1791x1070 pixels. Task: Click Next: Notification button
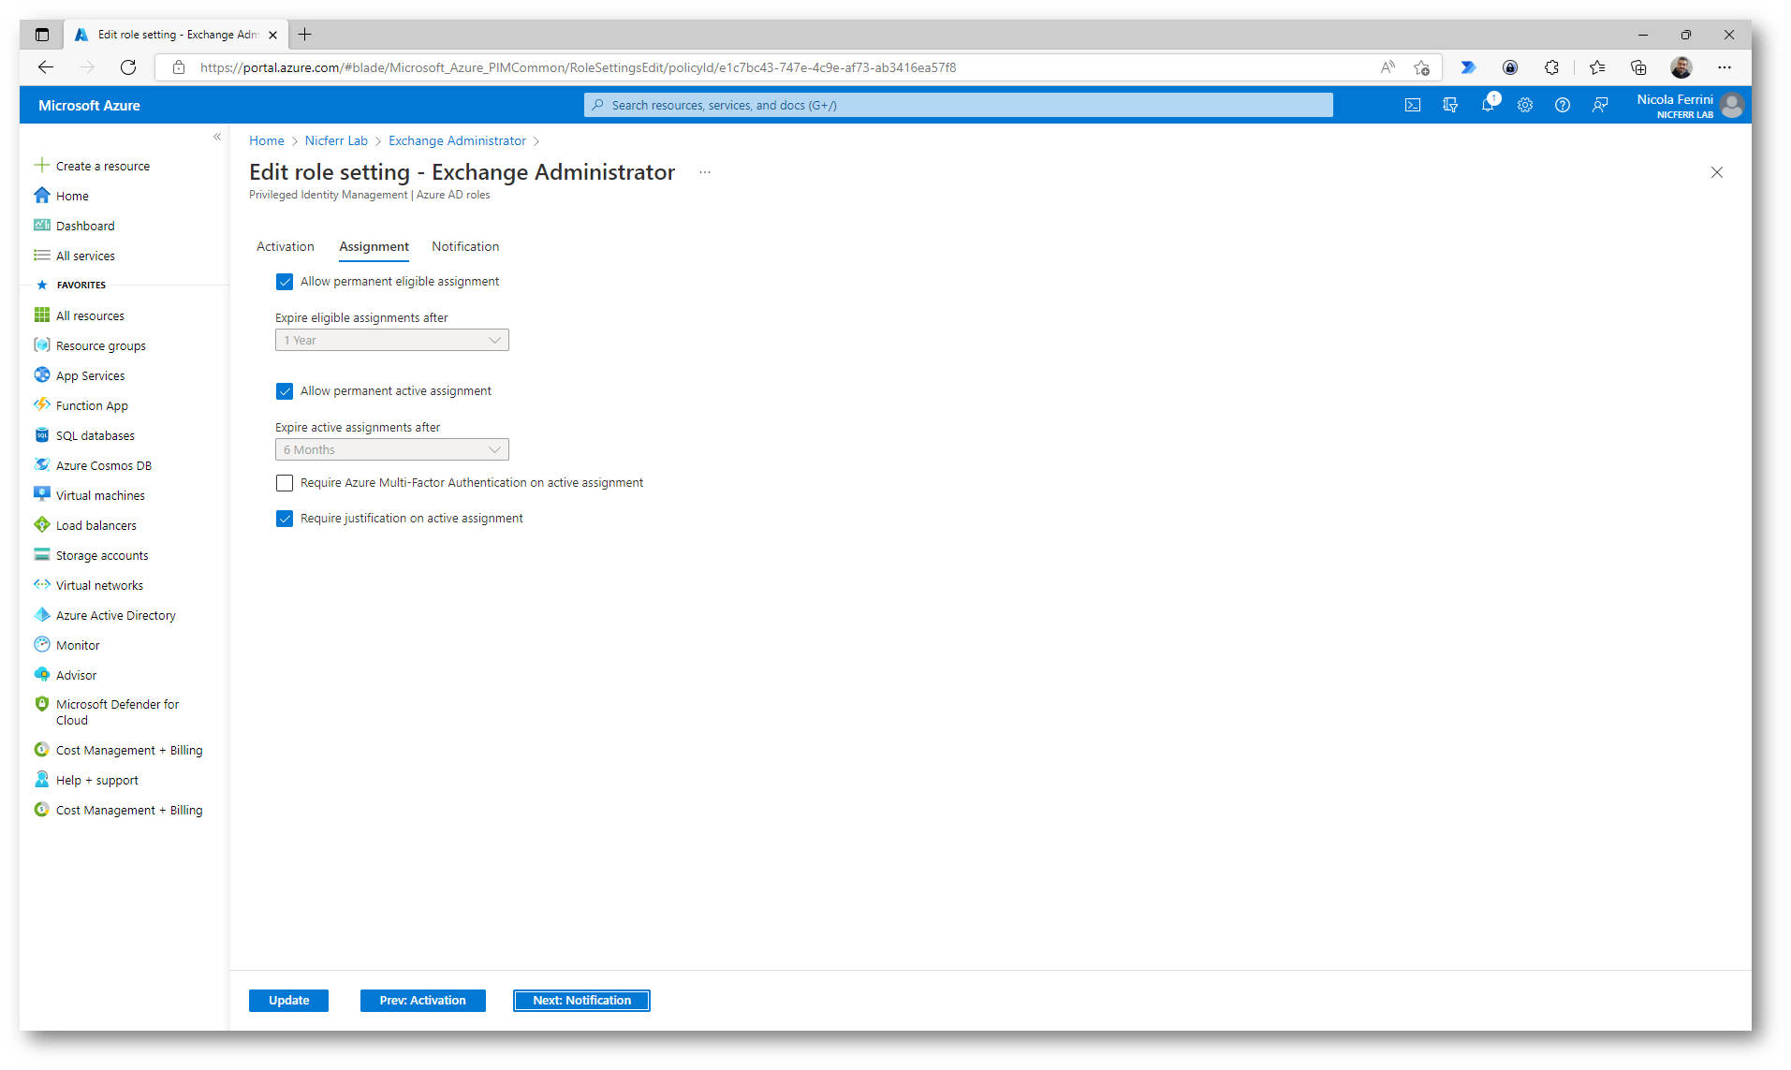pyautogui.click(x=581, y=1001)
